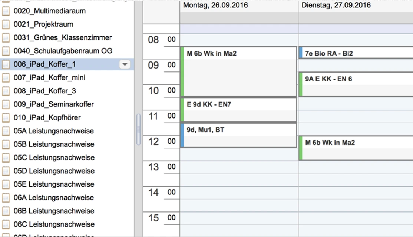Screen dimensions: 413x237
Task: Open the E 9d KK - EN7 booking
Action: pos(239,109)
